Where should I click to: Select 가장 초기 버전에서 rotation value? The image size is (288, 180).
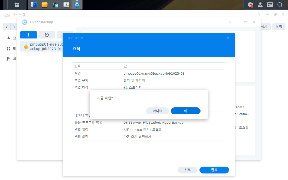pos(137,137)
